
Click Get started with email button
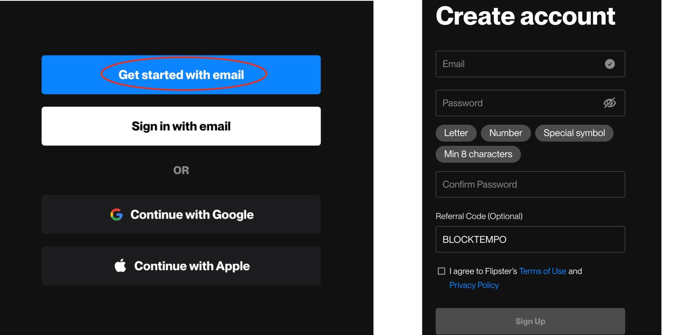[181, 74]
